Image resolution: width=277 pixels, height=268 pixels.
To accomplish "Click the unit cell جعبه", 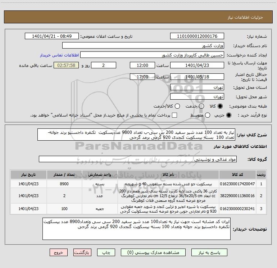I will click(100, 209).
